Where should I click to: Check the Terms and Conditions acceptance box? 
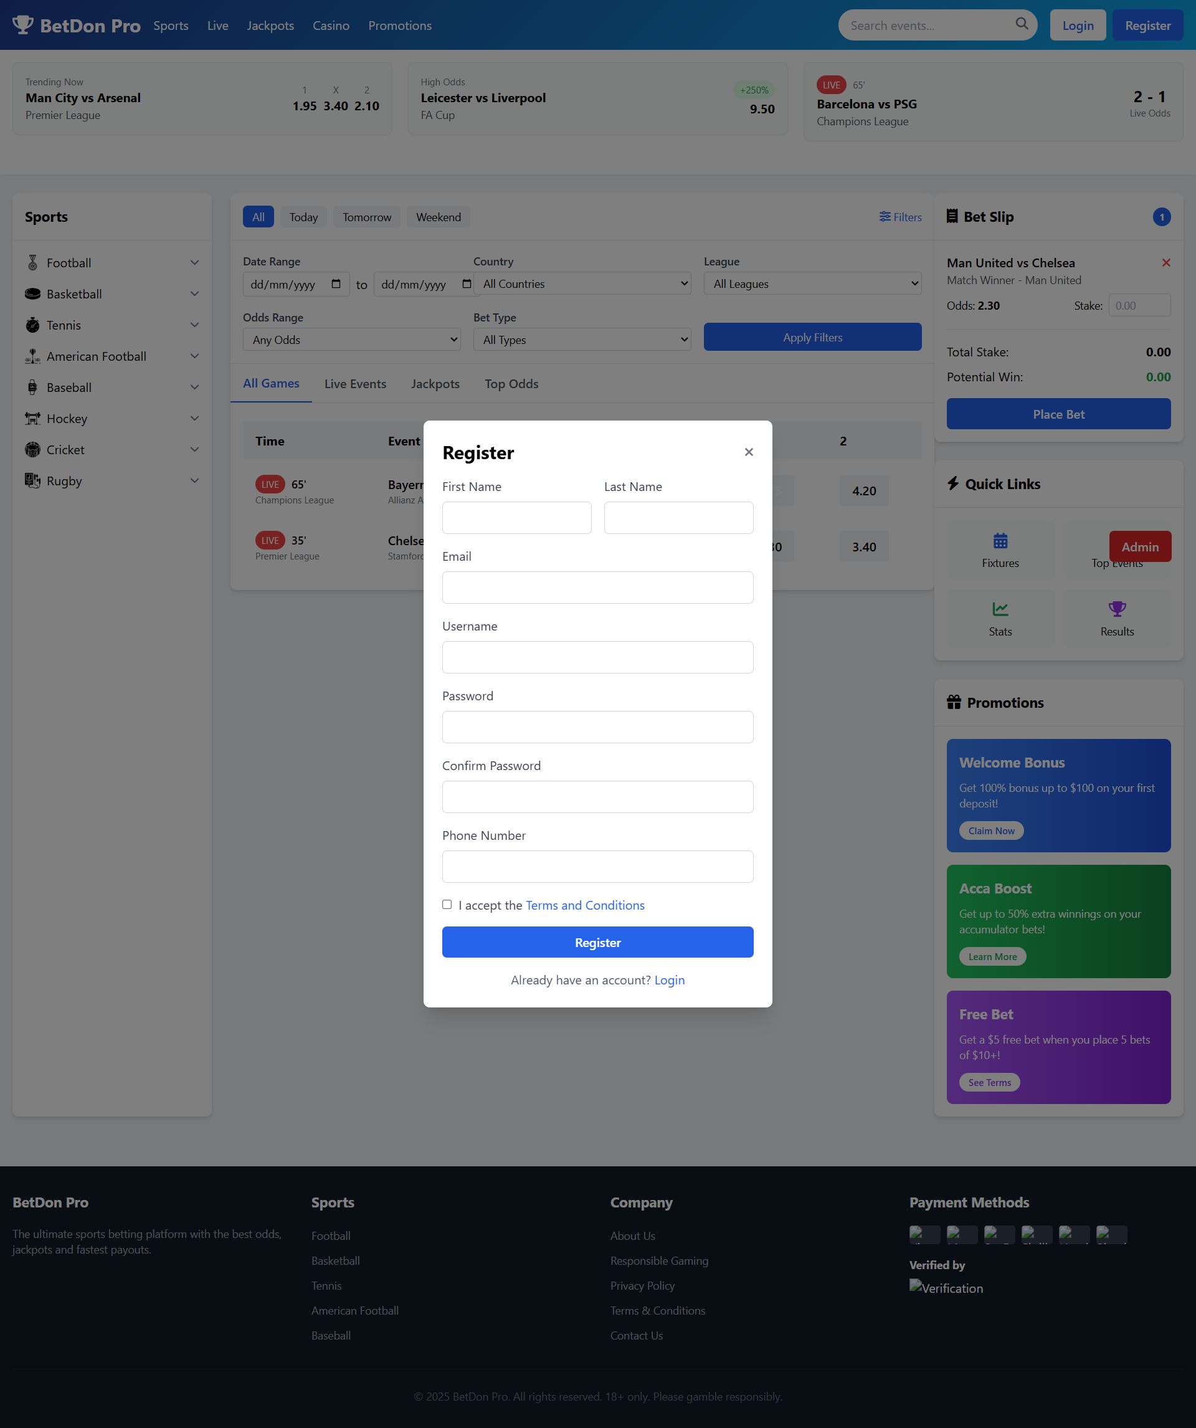(447, 905)
